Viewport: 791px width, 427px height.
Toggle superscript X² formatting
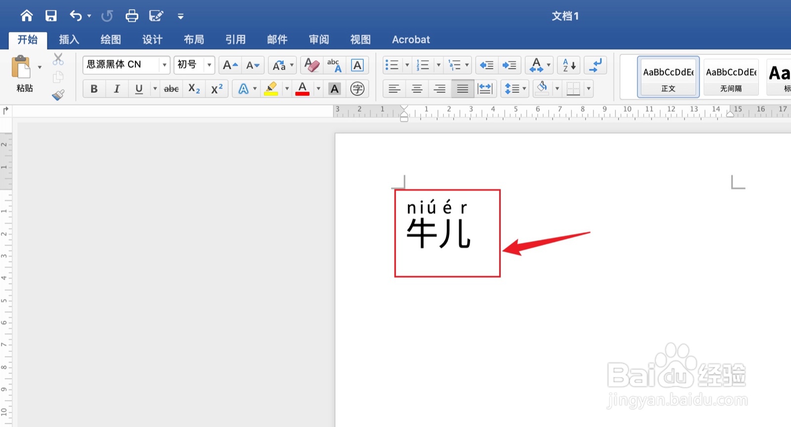[217, 89]
